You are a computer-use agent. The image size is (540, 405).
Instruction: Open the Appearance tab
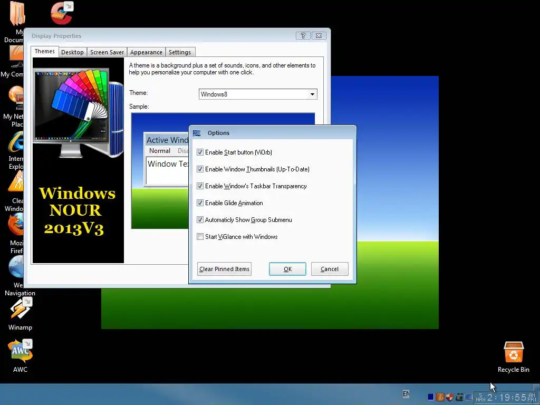click(146, 52)
